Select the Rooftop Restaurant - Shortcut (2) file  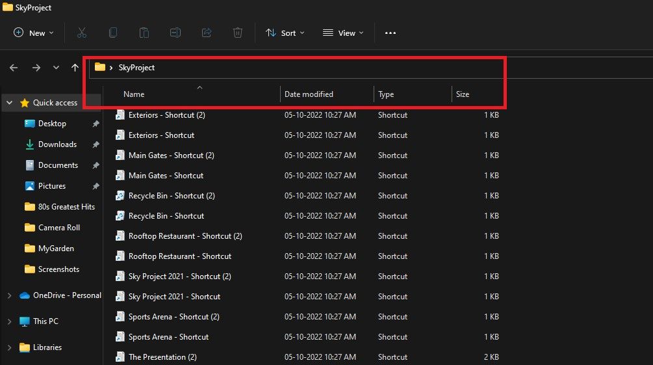click(185, 236)
